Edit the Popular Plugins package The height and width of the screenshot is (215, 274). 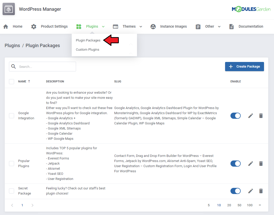point(251,164)
